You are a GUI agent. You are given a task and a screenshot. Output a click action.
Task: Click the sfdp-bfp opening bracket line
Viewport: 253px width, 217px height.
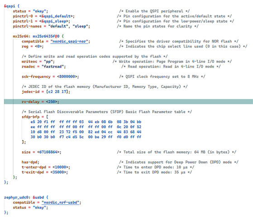(35, 117)
